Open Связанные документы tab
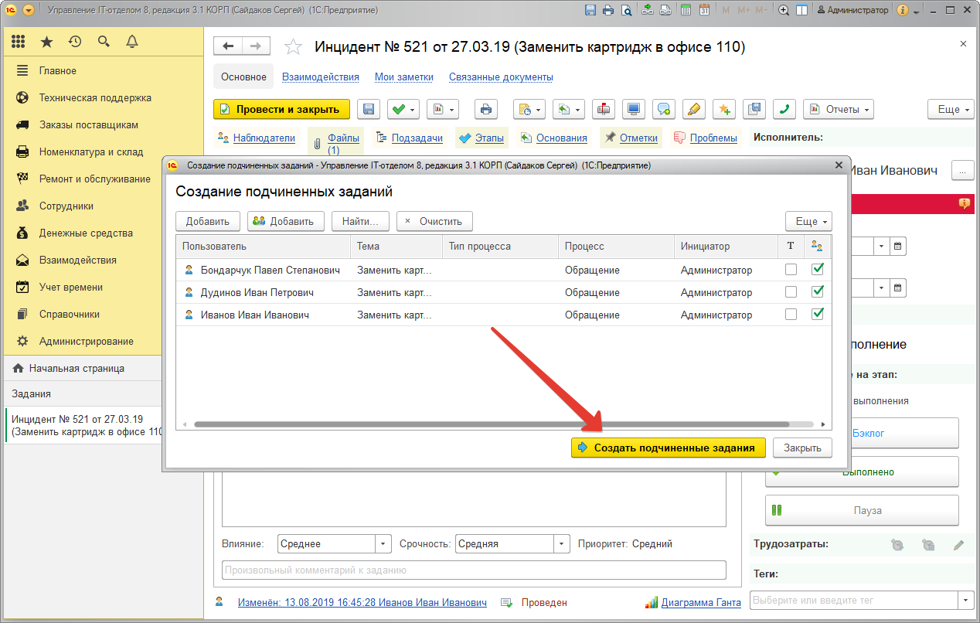The width and height of the screenshot is (980, 623). pyautogui.click(x=501, y=77)
